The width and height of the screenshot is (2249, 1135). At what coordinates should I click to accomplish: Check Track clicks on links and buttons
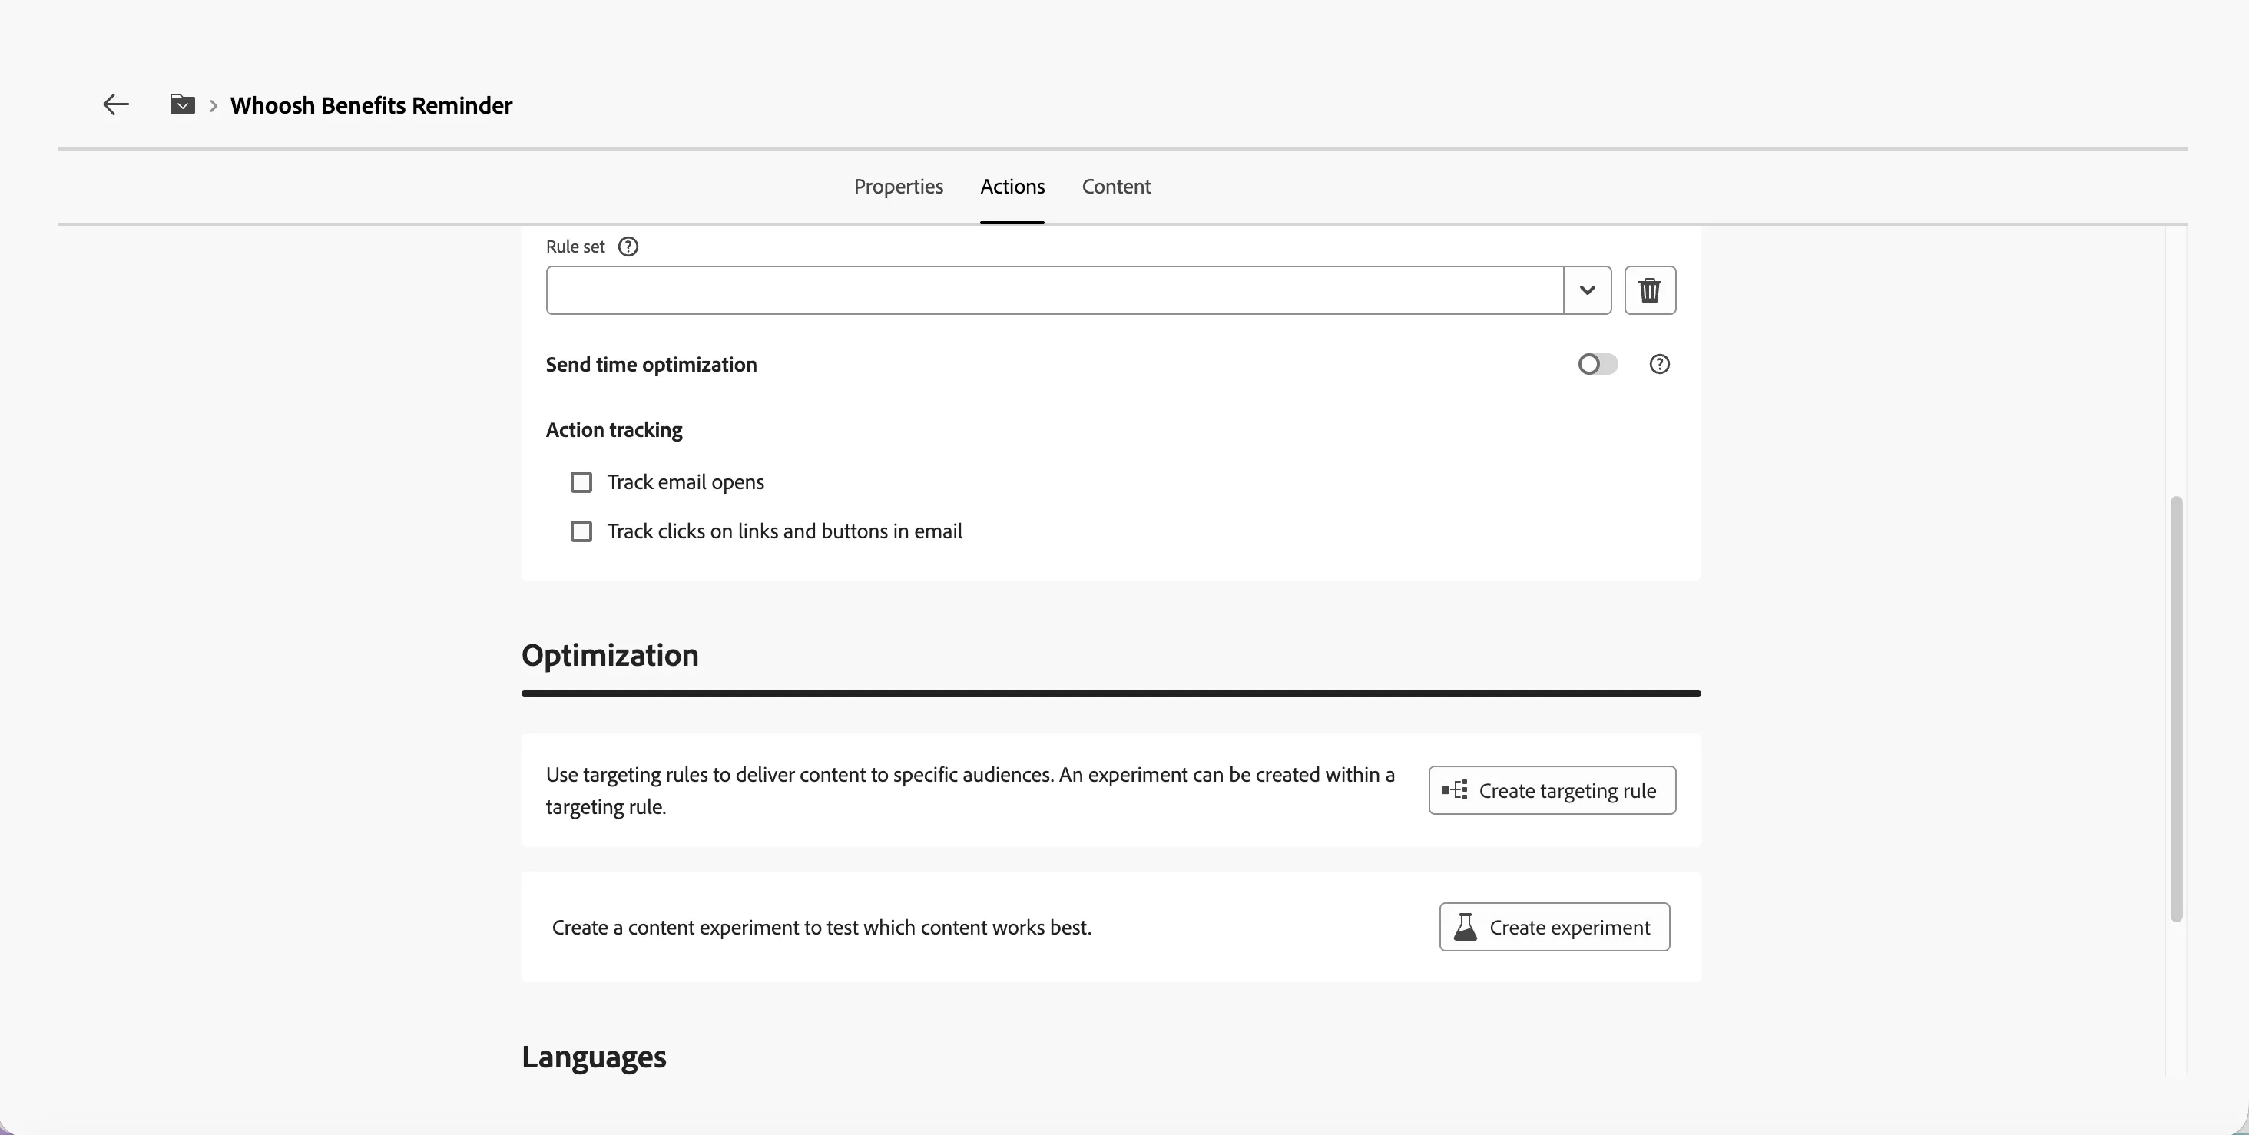(581, 531)
